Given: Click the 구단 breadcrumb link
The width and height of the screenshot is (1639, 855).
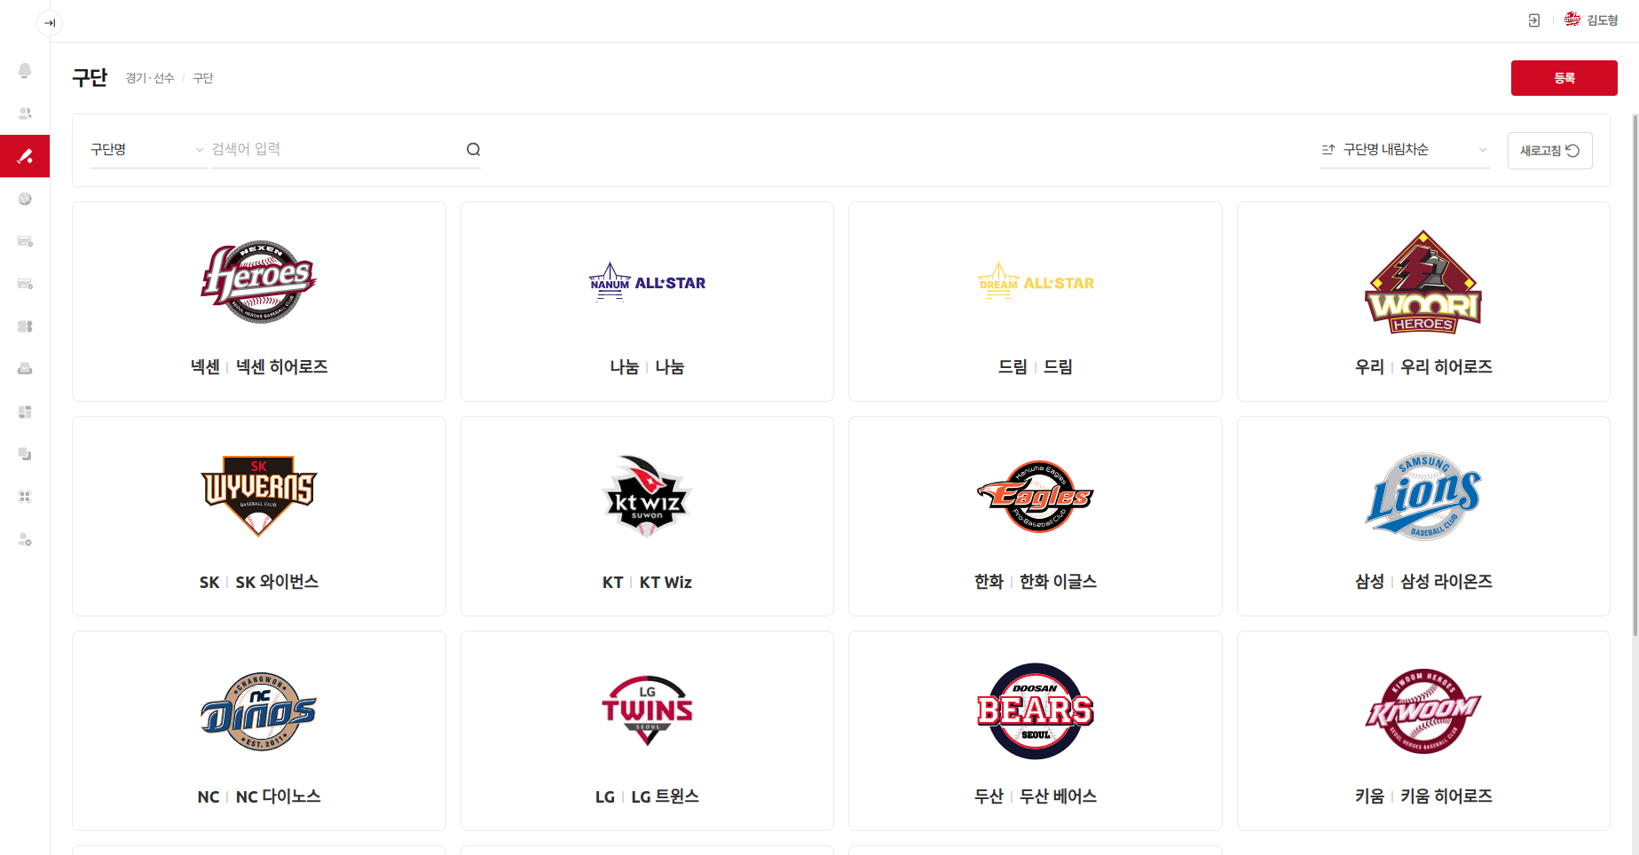Looking at the screenshot, I should pyautogui.click(x=203, y=78).
